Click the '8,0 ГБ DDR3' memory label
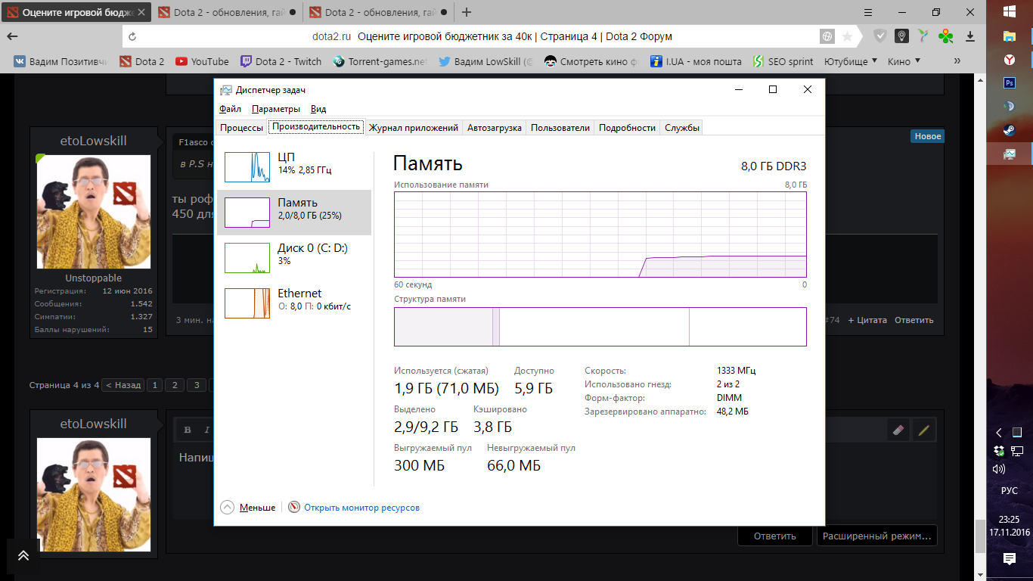The width and height of the screenshot is (1033, 581). [774, 166]
